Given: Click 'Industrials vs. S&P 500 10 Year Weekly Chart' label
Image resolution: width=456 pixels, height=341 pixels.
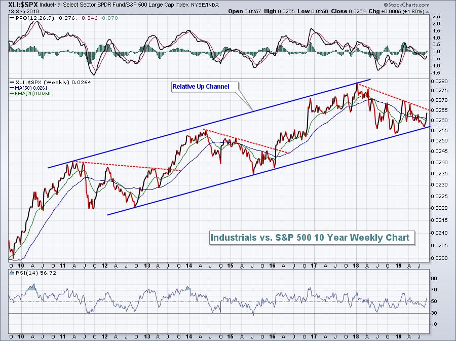Looking at the screenshot, I should tap(312, 238).
